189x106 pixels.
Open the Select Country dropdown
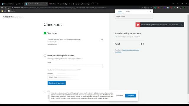(63, 77)
